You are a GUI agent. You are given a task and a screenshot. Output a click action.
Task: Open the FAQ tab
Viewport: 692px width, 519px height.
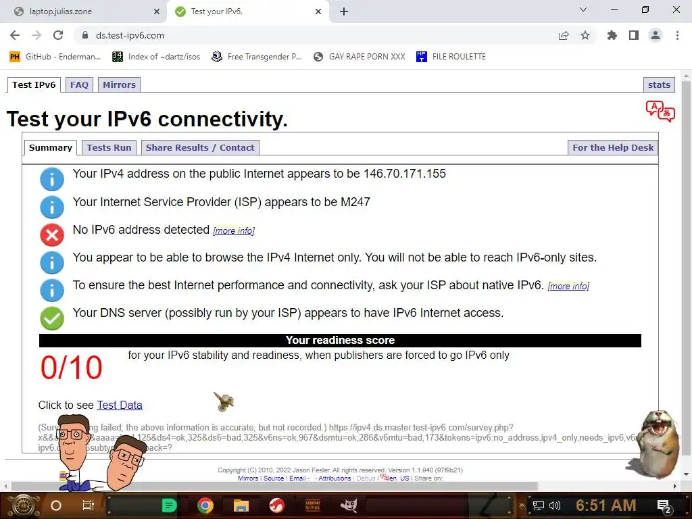80,84
